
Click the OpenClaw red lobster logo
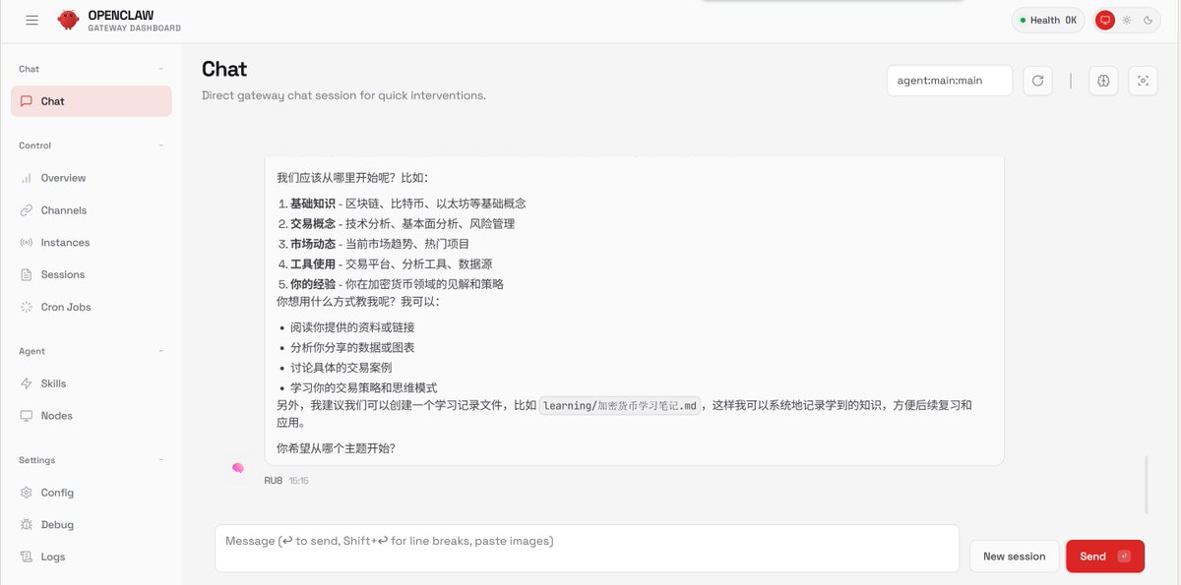click(68, 20)
